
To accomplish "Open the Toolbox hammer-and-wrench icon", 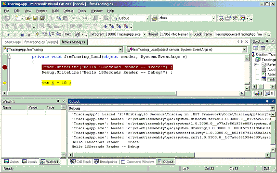I will [235, 18].
